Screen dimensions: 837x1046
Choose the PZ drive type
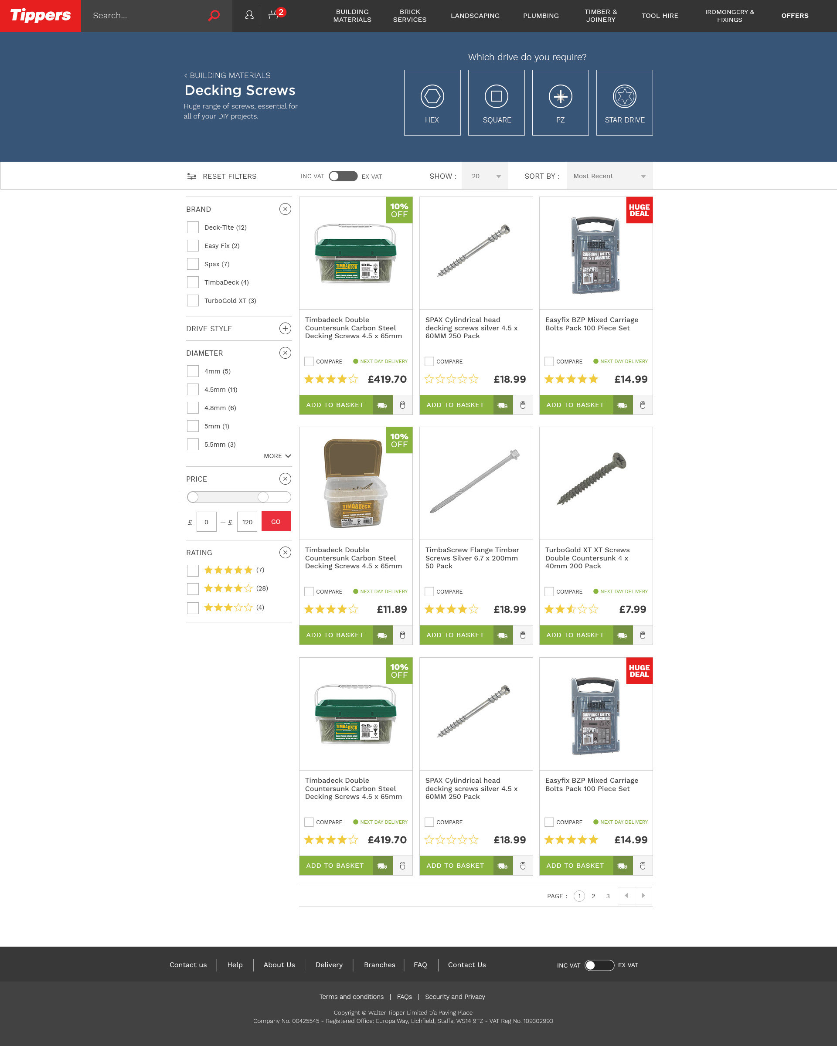tap(560, 102)
